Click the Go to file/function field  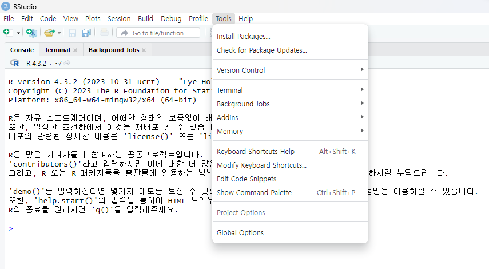[158, 33]
